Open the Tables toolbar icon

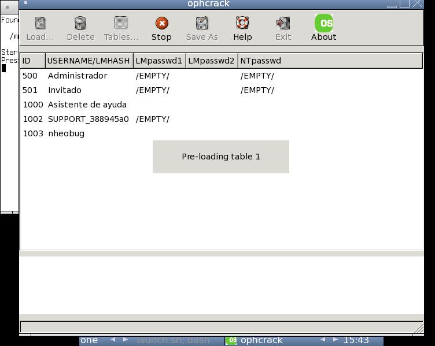(121, 23)
